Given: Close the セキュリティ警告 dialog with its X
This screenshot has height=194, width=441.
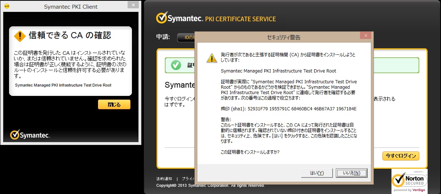Looking at the screenshot, I should click(365, 35).
